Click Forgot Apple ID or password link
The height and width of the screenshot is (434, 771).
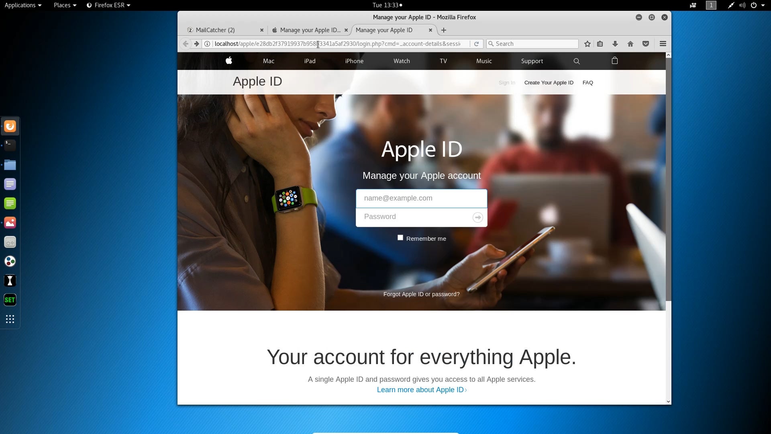[x=421, y=294]
